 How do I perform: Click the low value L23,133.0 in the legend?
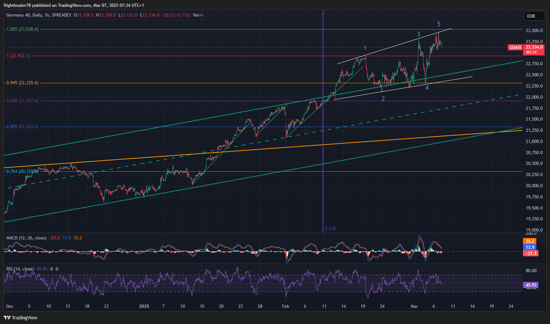coord(128,15)
